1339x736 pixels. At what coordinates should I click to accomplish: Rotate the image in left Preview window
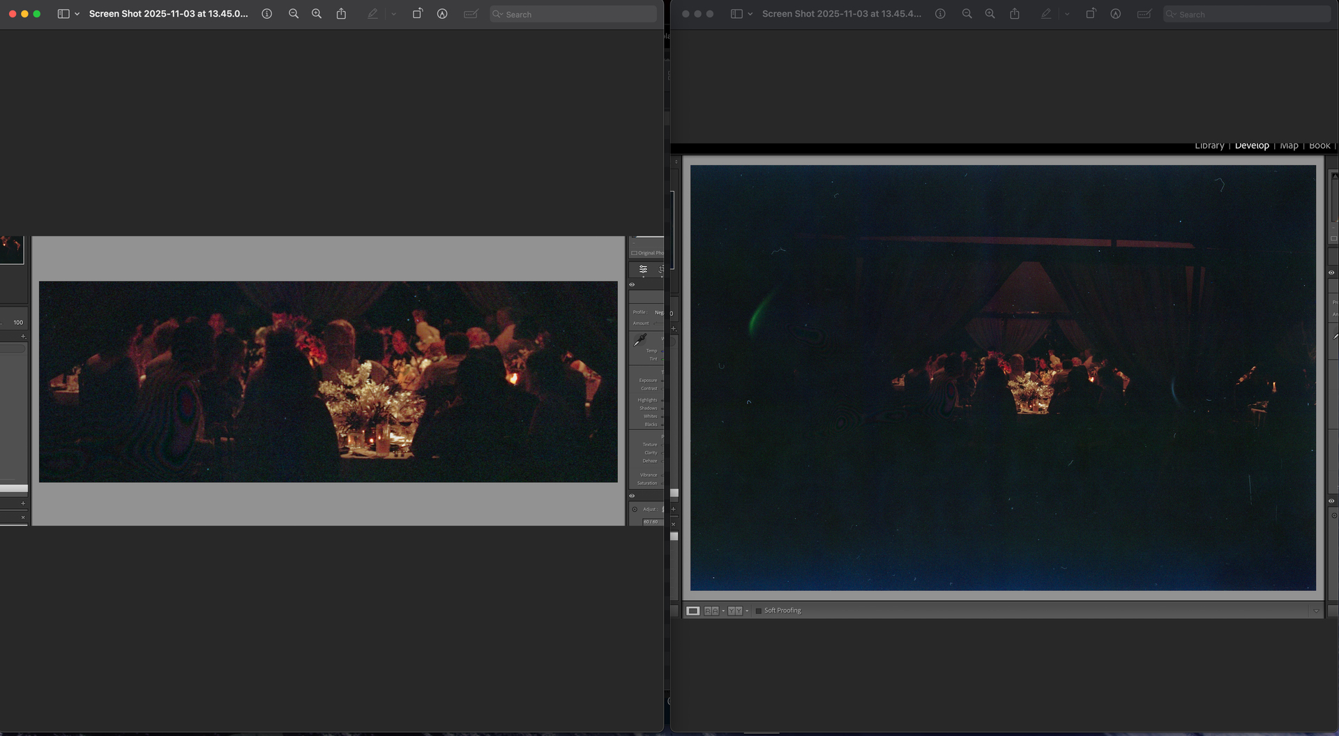[x=417, y=14]
